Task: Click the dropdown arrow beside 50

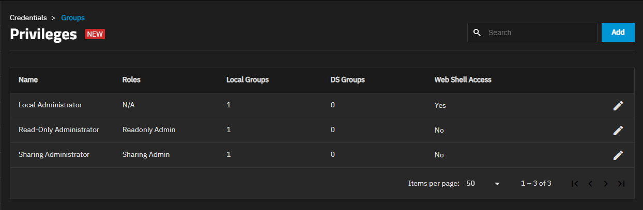Action: click(497, 184)
